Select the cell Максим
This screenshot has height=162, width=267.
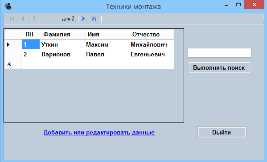(107, 44)
